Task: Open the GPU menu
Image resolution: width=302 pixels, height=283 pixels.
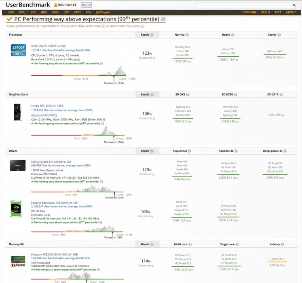Action: coord(22,12)
